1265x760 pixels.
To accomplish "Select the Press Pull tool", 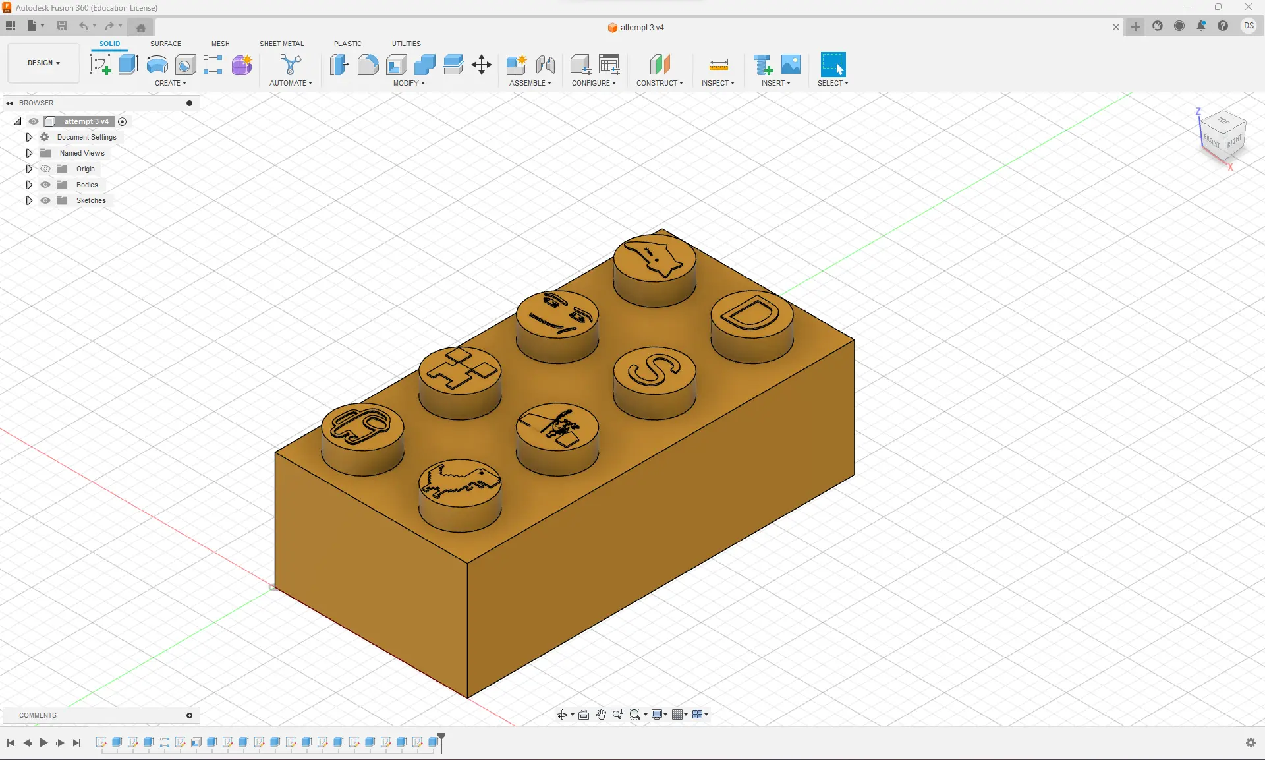I will click(339, 65).
